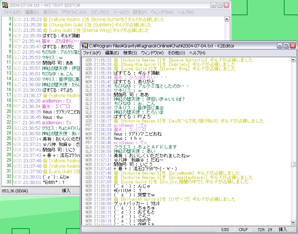Click K2Editor scrollbar up arrow

coord(293,60)
